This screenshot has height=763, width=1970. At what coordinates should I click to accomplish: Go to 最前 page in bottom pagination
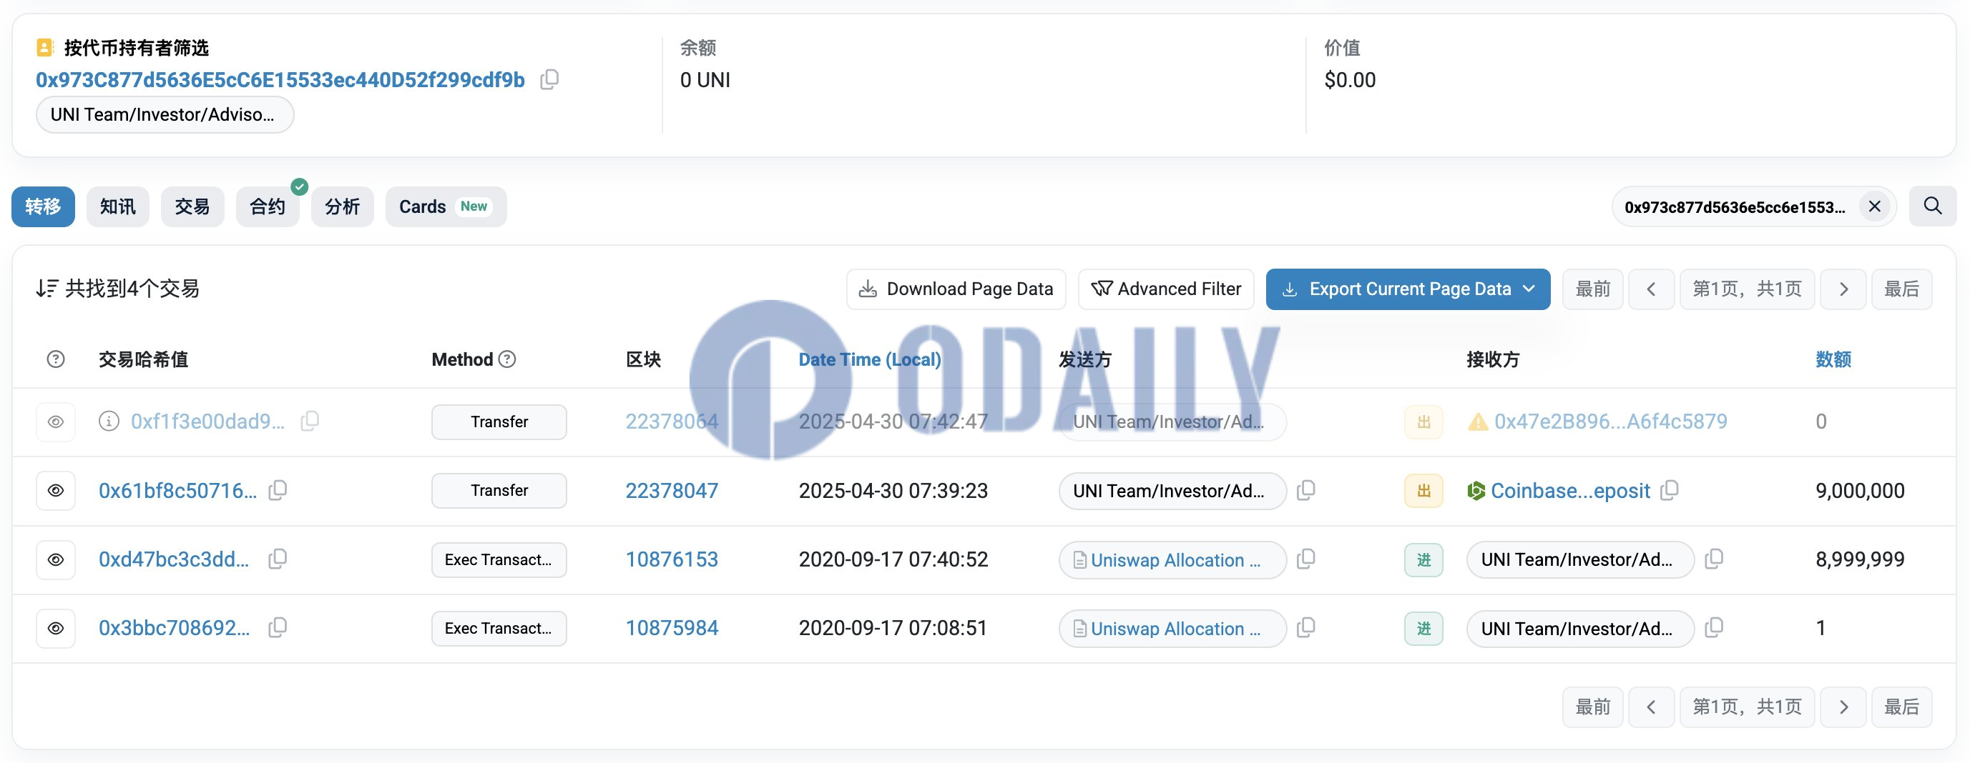pyautogui.click(x=1593, y=707)
